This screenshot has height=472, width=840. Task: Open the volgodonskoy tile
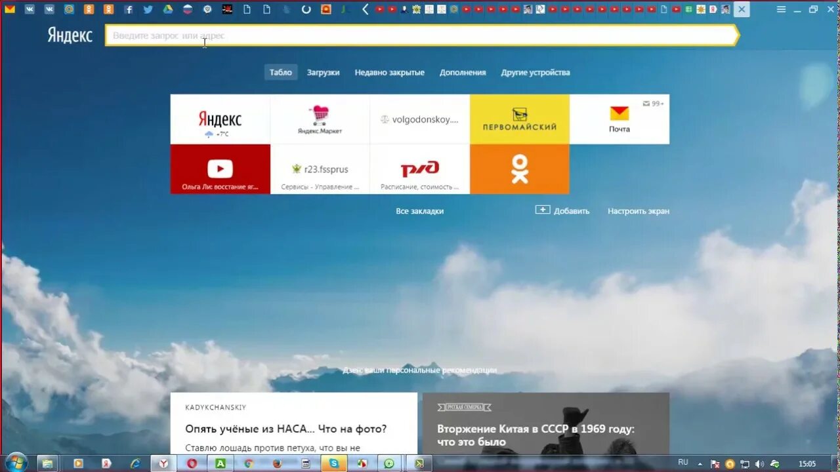[x=419, y=119]
